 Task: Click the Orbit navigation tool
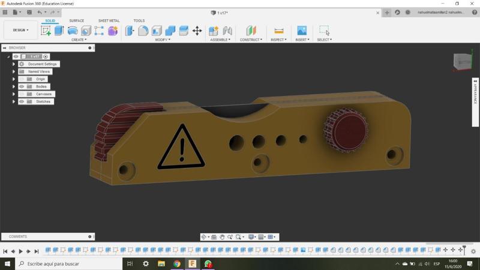pos(204,237)
